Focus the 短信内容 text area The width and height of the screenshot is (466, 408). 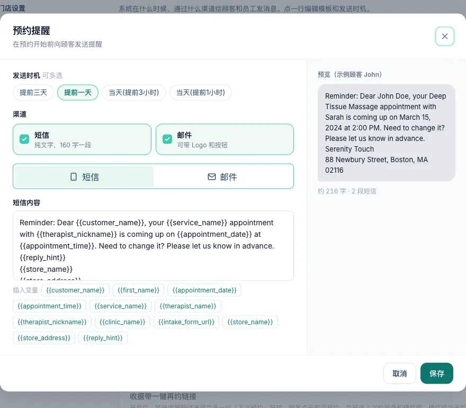154,246
